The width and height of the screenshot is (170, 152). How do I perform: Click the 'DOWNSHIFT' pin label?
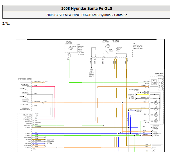(27, 119)
